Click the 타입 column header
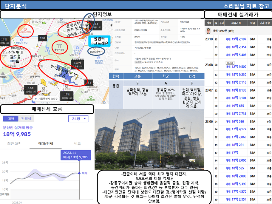The width and height of the screenshot is (272, 204). tap(252, 23)
